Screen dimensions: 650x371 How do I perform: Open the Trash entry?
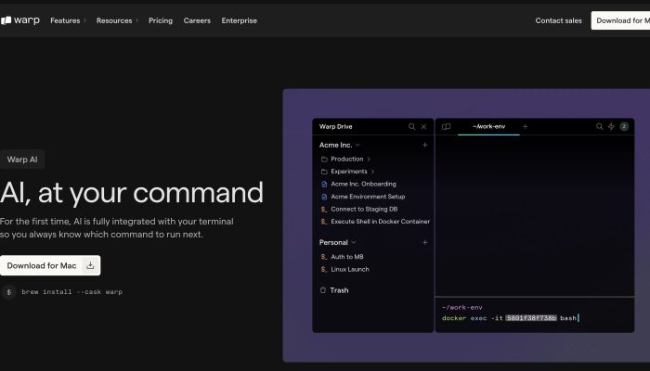pyautogui.click(x=339, y=290)
